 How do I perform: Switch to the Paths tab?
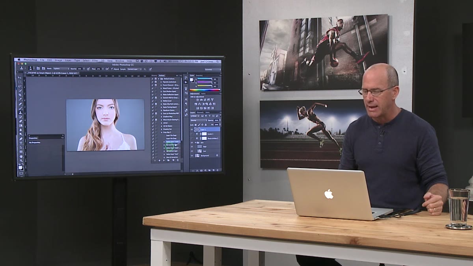(x=207, y=113)
